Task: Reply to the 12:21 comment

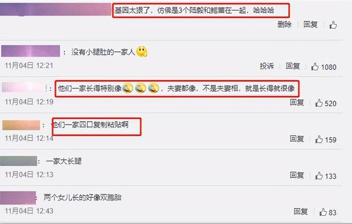Action: pos(293,66)
